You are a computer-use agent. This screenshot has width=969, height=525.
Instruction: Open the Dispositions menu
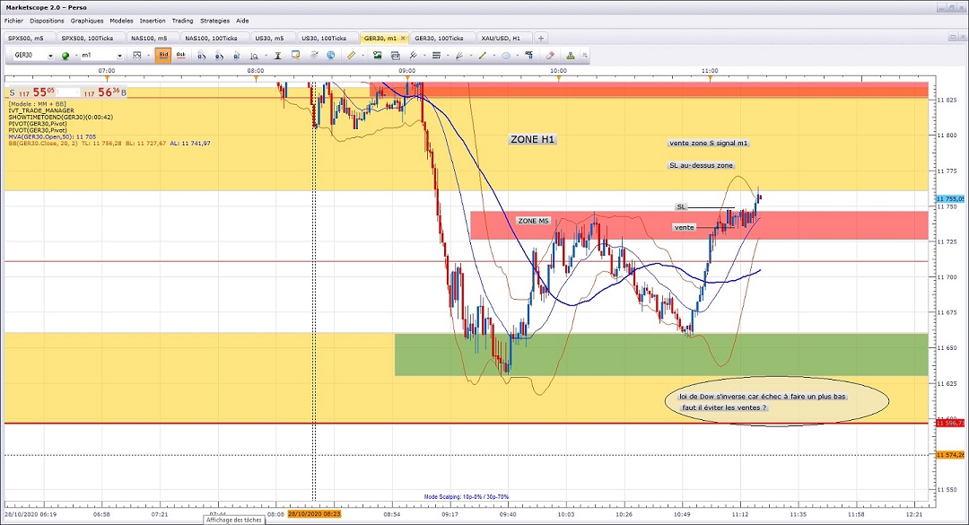(47, 21)
